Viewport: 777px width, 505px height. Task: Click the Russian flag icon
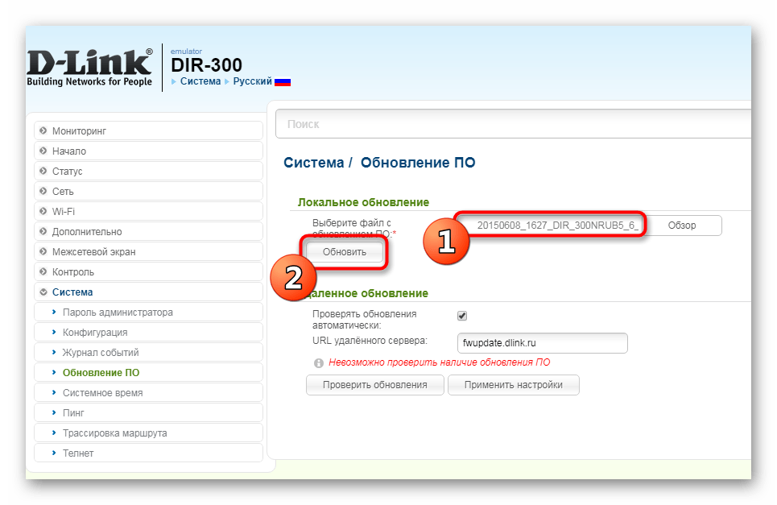(x=283, y=82)
